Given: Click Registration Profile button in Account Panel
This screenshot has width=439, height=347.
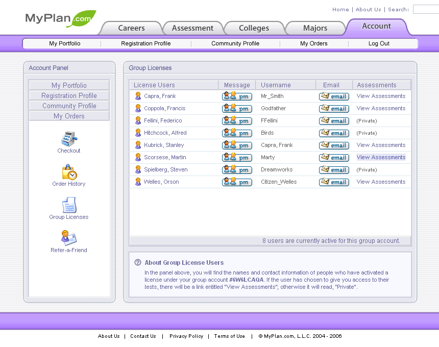Looking at the screenshot, I should click(x=69, y=96).
